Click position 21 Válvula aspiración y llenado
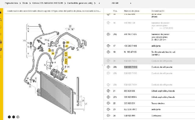 [163, 91]
